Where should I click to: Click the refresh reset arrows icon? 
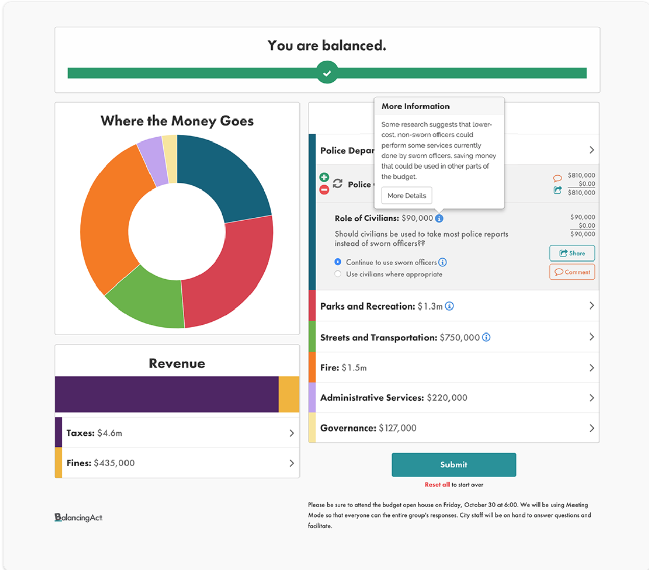337,184
